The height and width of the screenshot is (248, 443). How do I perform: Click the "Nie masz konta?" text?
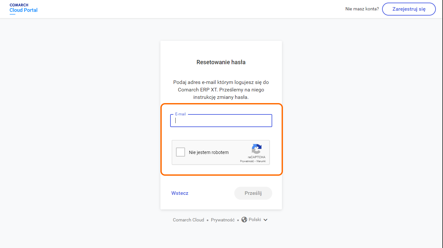click(362, 9)
